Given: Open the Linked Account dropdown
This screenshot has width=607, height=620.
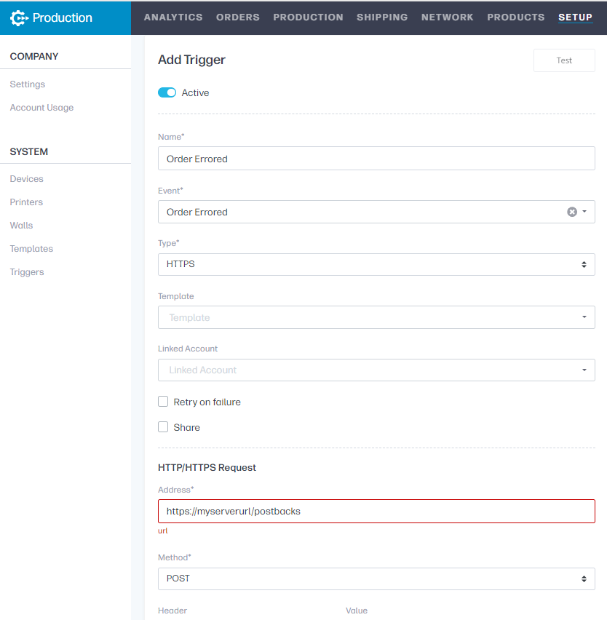Looking at the screenshot, I should click(376, 370).
